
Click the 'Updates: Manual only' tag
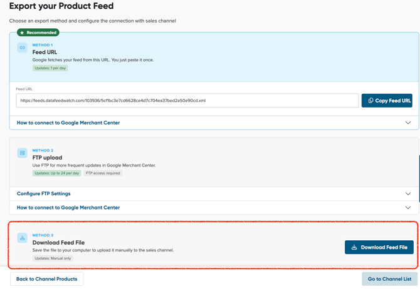click(53, 258)
